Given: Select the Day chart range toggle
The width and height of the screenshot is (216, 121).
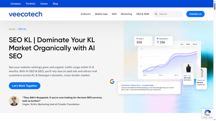Looking at the screenshot, I should pos(182,44).
